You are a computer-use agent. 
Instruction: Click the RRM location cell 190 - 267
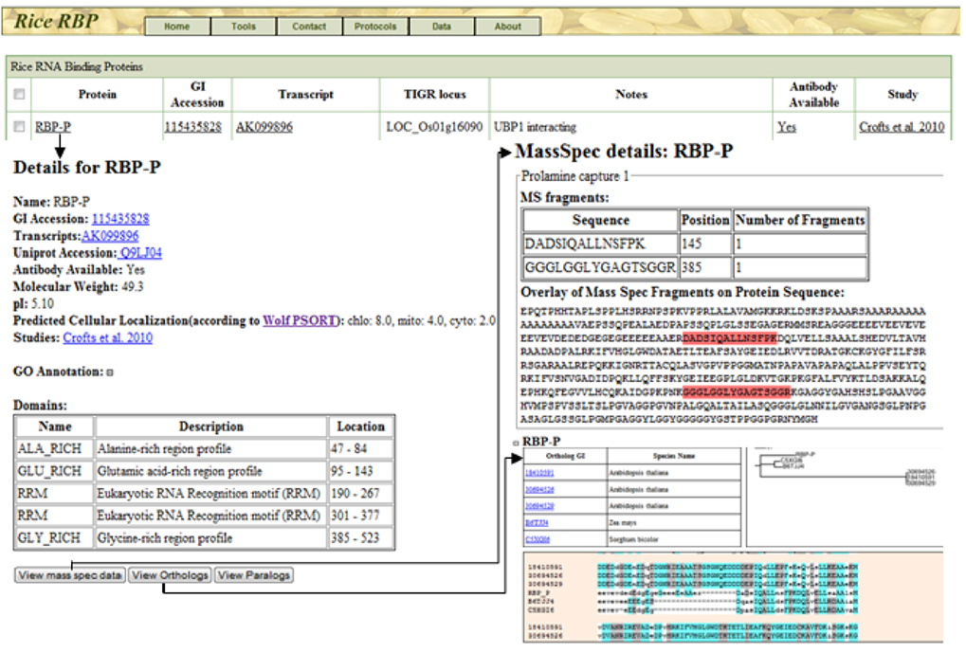point(361,494)
